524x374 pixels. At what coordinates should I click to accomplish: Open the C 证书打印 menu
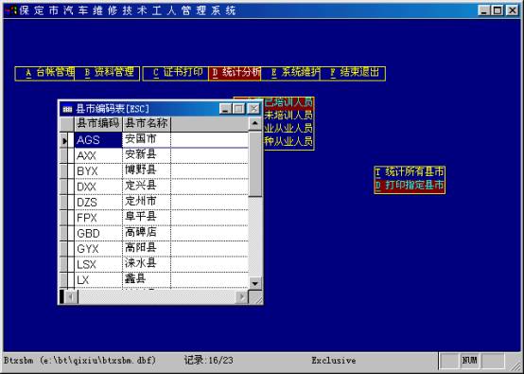[176, 74]
